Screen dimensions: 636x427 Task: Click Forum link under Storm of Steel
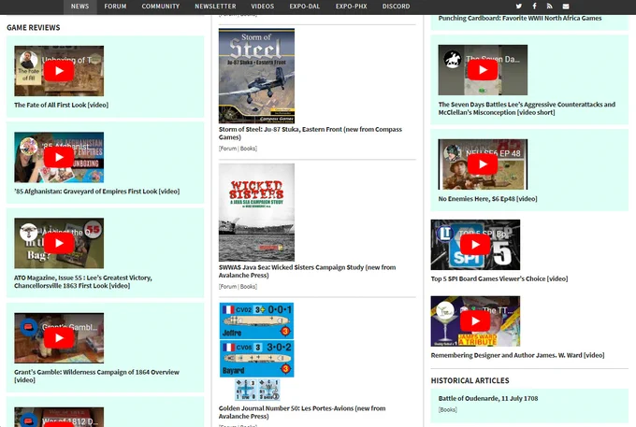point(228,149)
